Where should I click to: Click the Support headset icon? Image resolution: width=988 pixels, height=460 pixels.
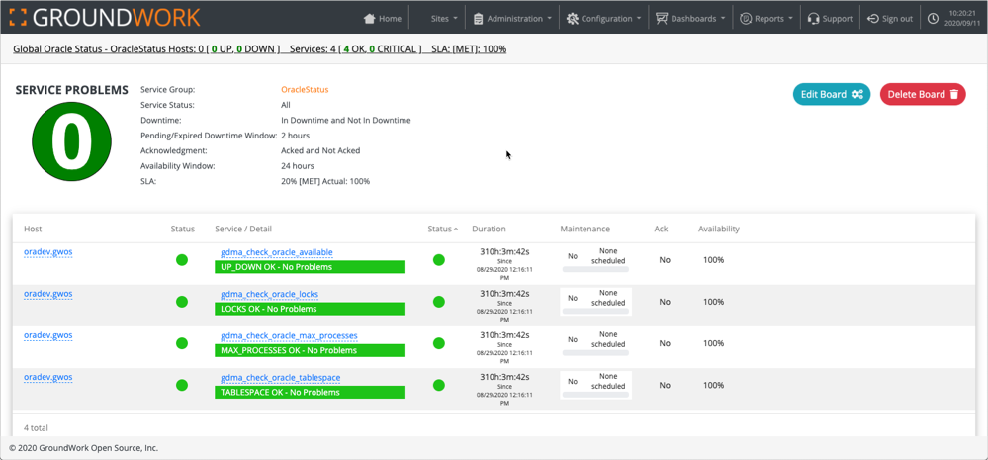point(814,18)
